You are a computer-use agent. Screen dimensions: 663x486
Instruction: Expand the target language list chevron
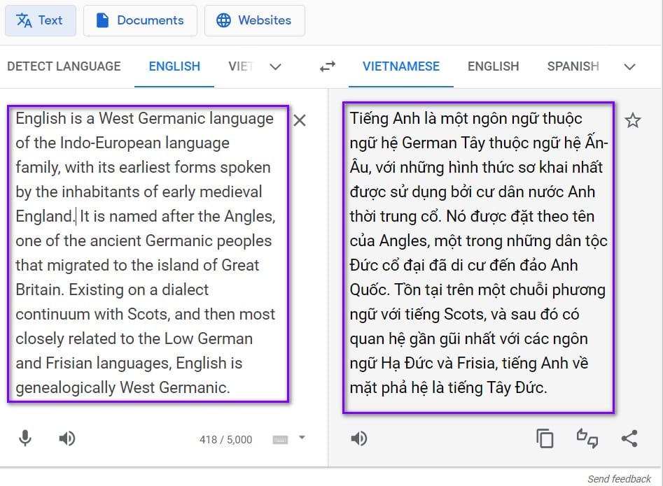pyautogui.click(x=629, y=66)
